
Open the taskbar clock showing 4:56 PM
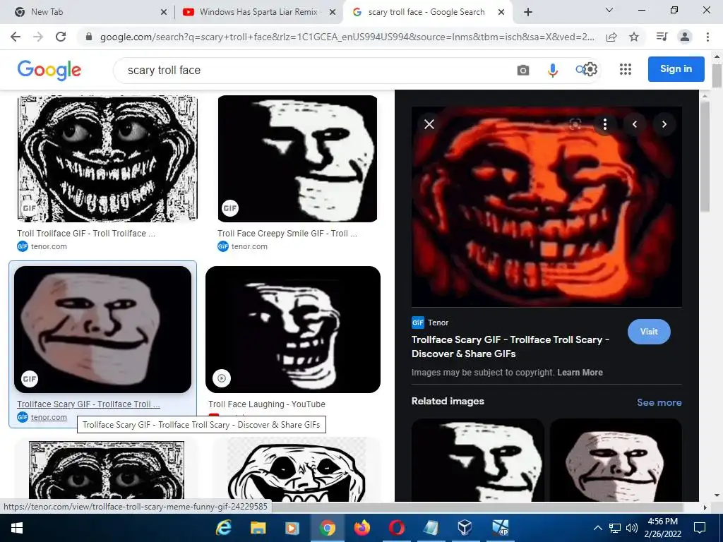pyautogui.click(x=662, y=528)
